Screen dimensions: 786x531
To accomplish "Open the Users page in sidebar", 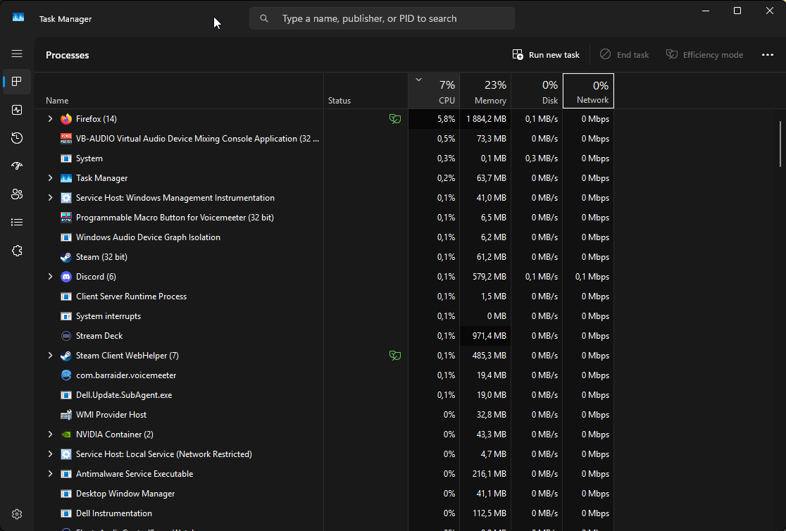I will pyautogui.click(x=17, y=194).
